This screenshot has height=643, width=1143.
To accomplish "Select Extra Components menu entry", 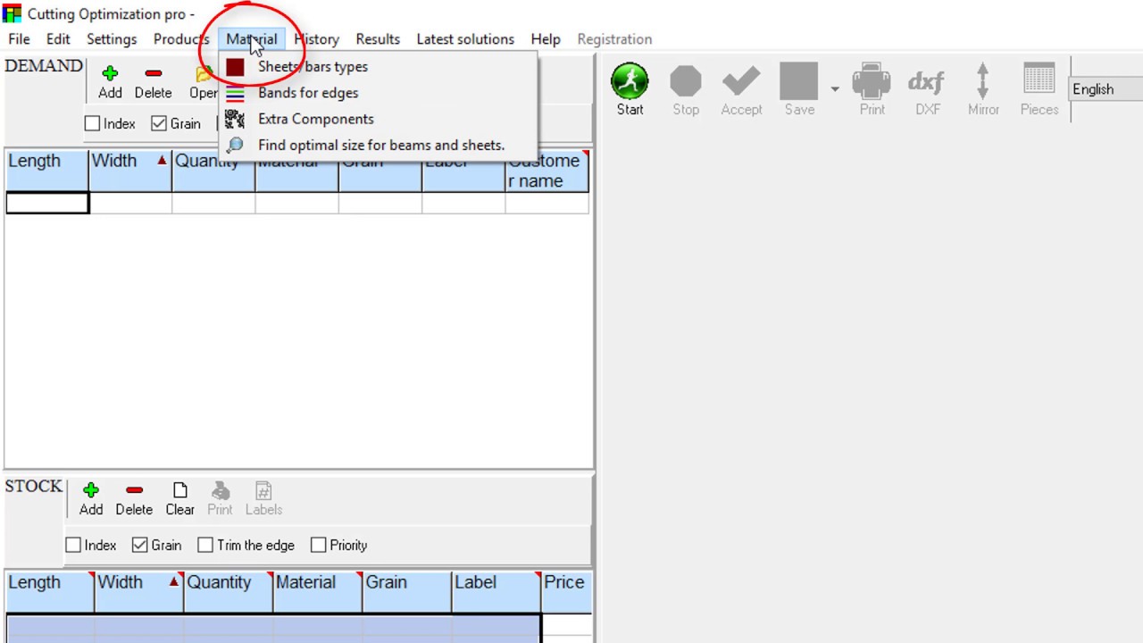I will point(378,119).
